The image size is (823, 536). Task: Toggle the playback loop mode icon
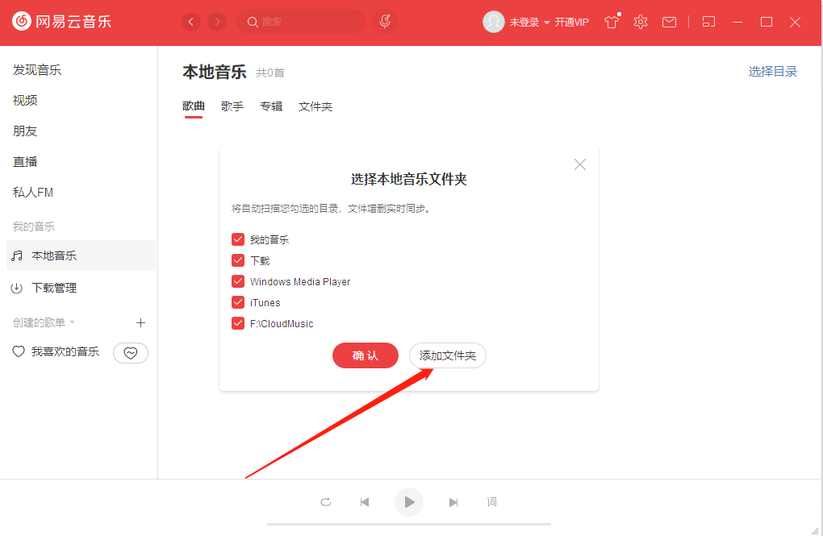326,502
